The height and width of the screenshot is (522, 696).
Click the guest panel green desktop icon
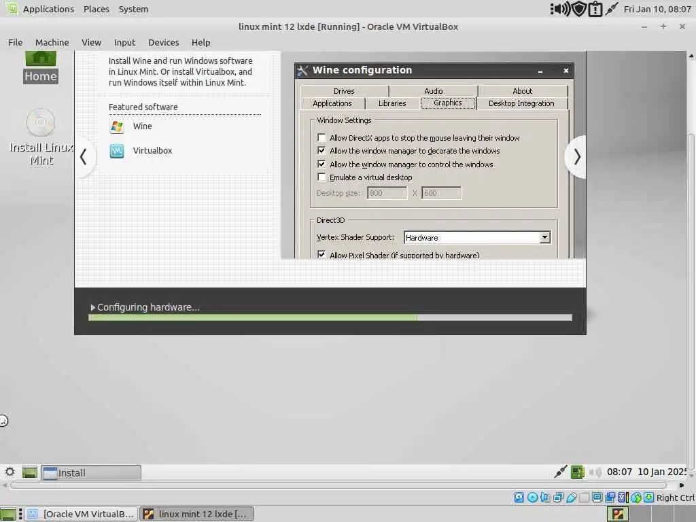click(30, 472)
